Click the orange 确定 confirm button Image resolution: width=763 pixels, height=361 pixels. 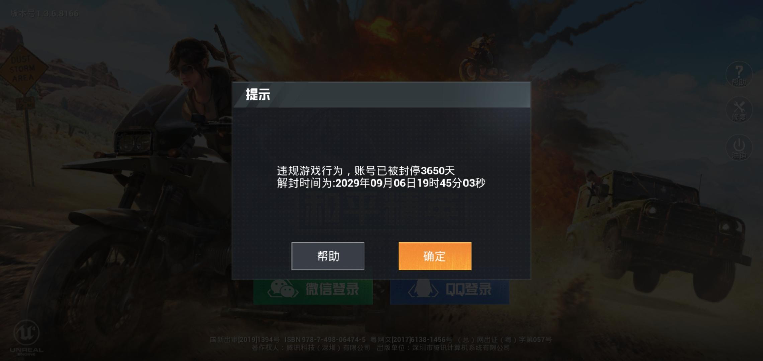(435, 256)
